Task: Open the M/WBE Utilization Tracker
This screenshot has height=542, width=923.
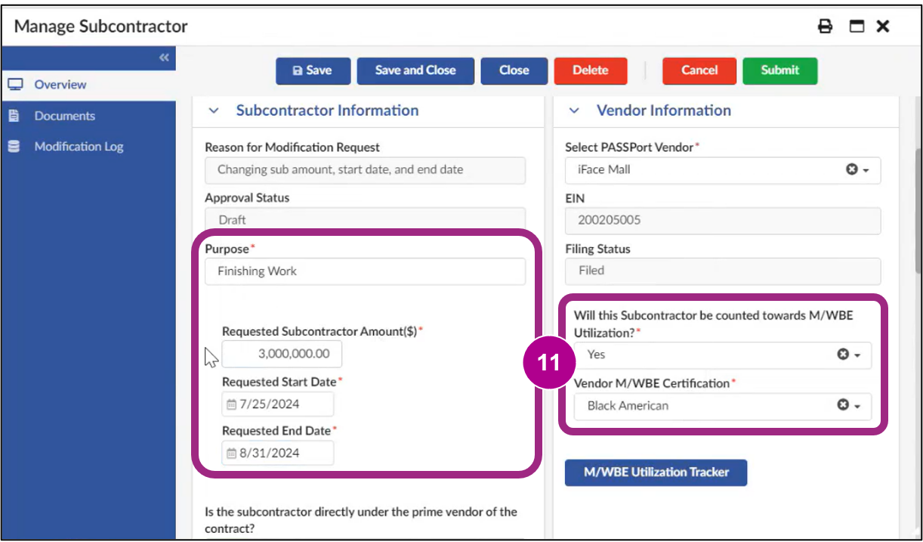Action: 656,472
